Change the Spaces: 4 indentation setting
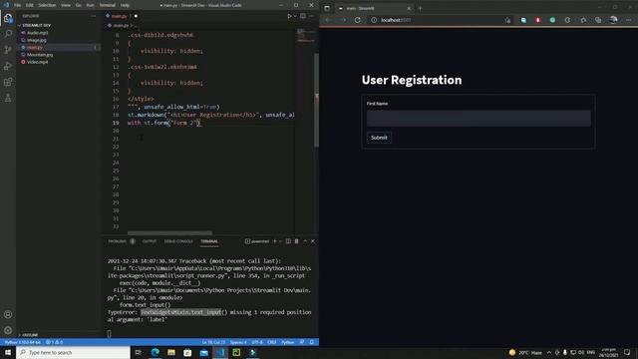Viewport: 638px width, 359px height. pos(238,342)
